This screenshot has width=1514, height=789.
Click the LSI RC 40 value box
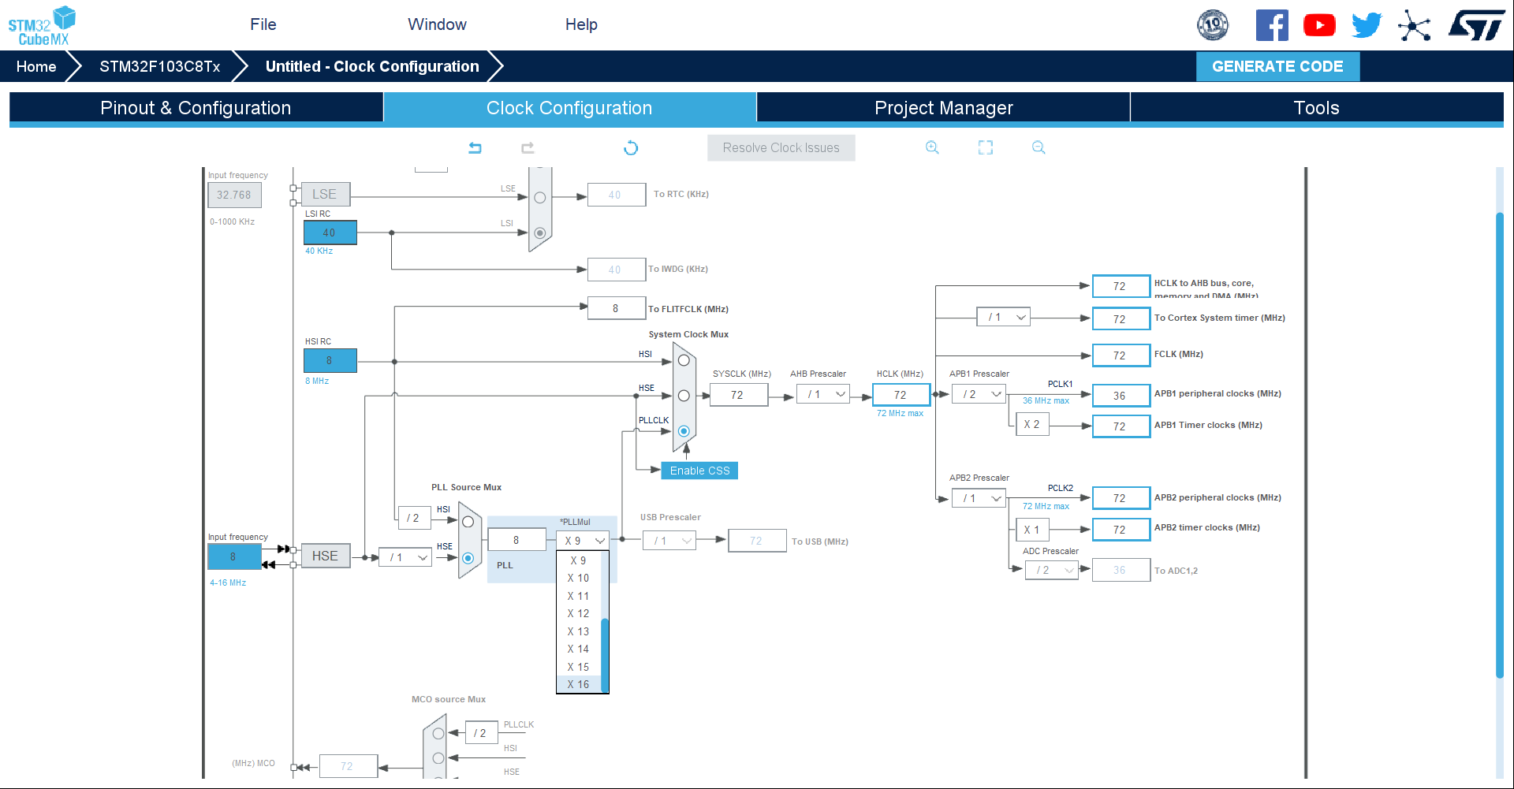[x=330, y=233]
